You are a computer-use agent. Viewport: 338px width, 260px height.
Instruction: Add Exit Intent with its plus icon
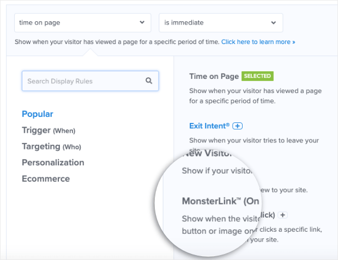(237, 126)
